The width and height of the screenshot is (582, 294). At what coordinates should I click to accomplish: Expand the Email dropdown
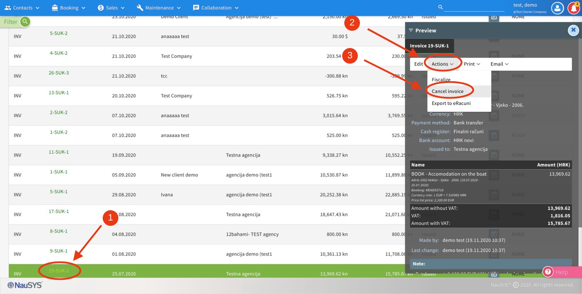tap(499, 64)
